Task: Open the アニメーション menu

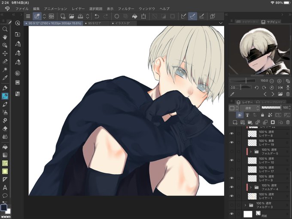Action: 55,9
